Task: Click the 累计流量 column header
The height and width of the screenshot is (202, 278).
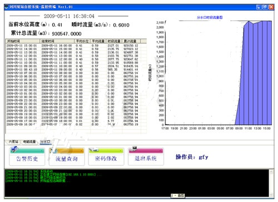Action: coord(131,41)
